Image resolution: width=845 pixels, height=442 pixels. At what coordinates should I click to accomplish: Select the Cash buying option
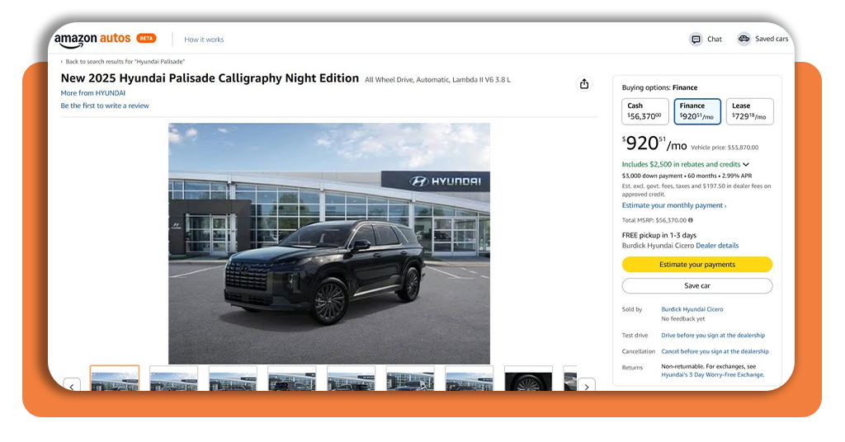(644, 111)
